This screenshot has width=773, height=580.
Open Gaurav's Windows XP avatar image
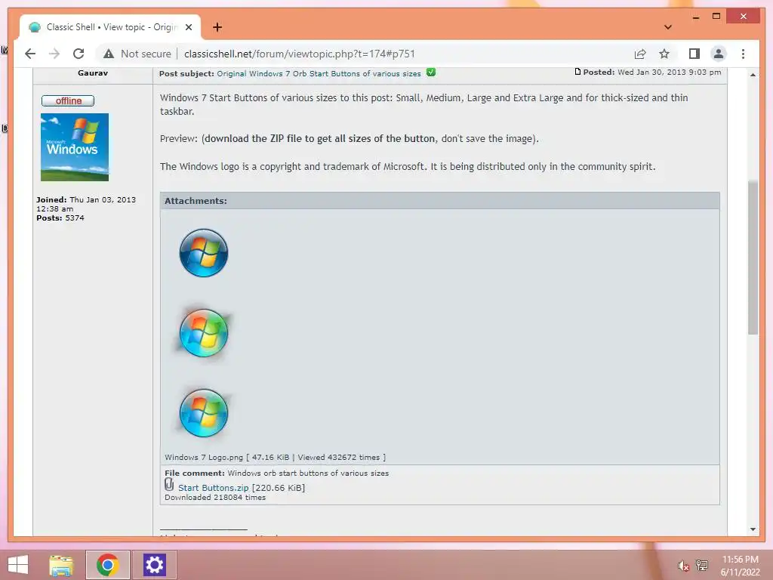75,147
